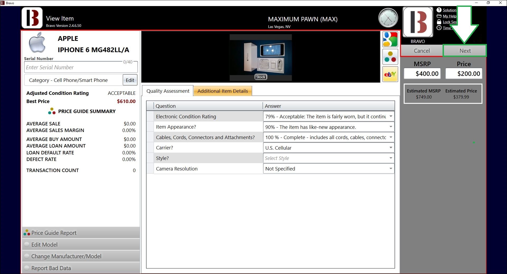This screenshot has width=507, height=274.
Task: Select the iPhone stock photo thumbnail
Action: coord(261,57)
